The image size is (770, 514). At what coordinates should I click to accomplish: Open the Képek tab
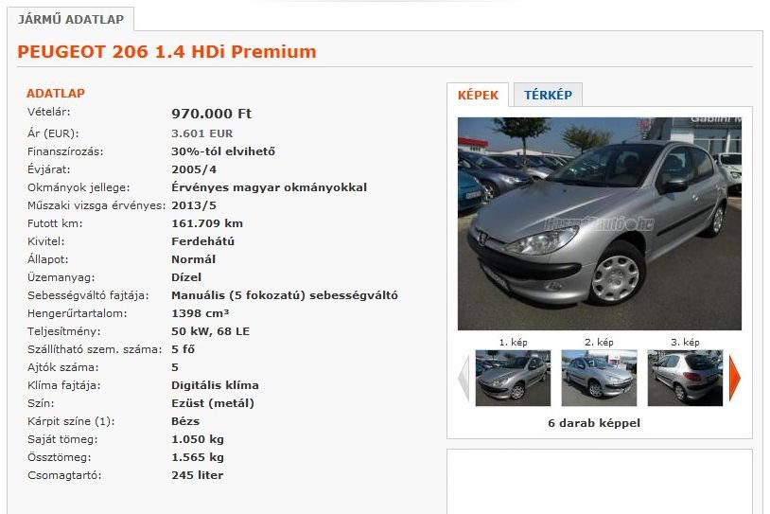click(478, 95)
